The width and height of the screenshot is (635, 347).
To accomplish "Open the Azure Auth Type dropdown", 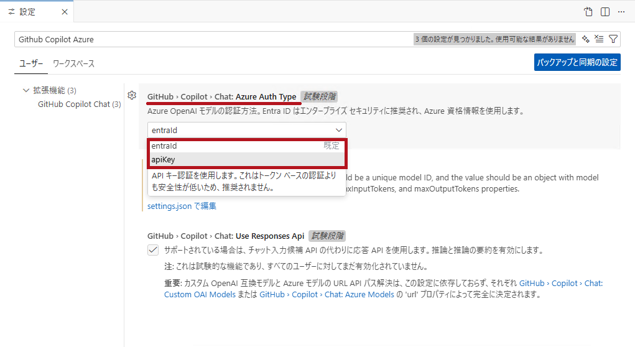I will (x=247, y=130).
